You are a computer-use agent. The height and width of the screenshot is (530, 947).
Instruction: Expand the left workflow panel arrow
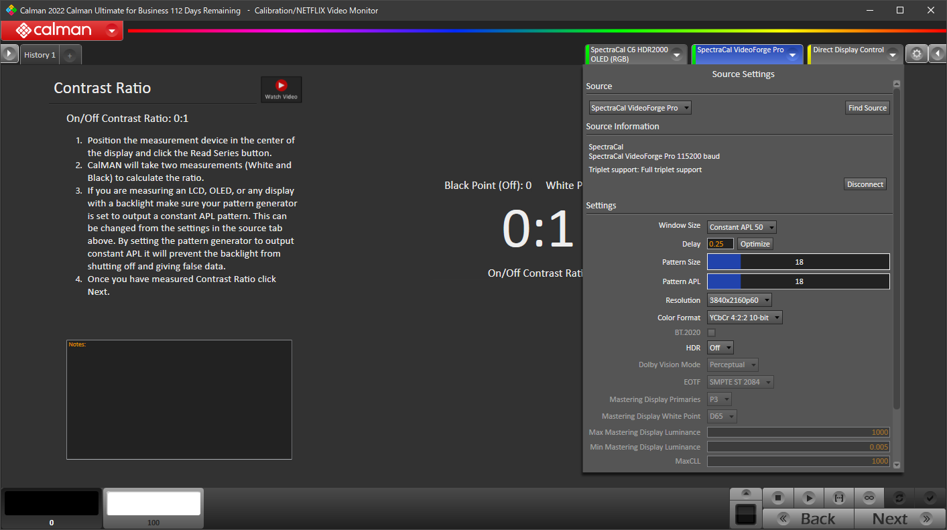pyautogui.click(x=9, y=54)
